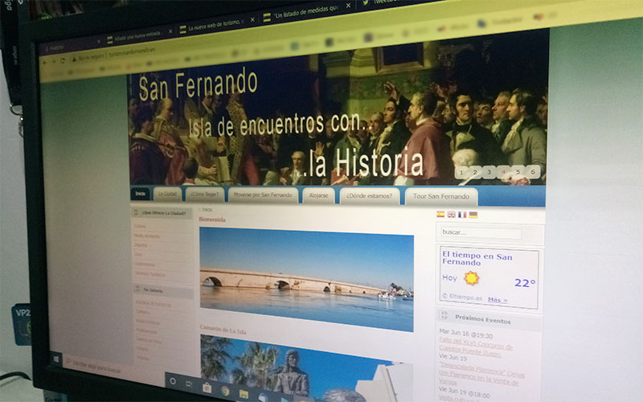
Task: Select banner slide number 6
Action: [533, 172]
